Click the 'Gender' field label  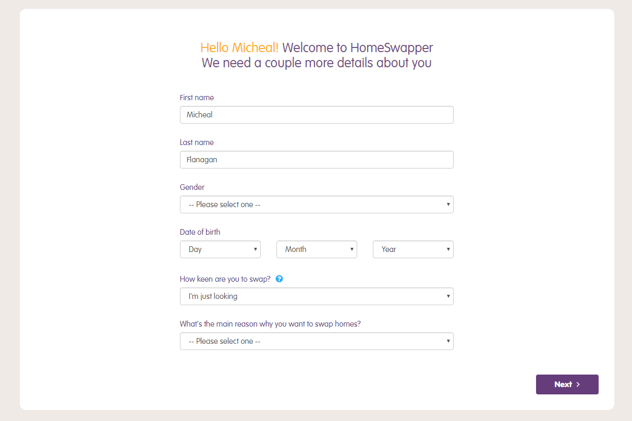(x=192, y=187)
